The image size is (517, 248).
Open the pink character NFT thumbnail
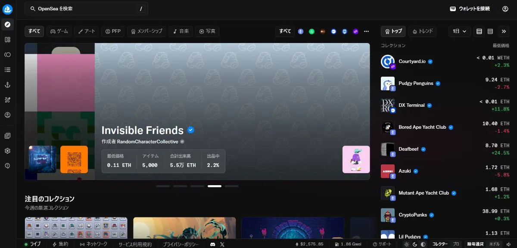356,159
